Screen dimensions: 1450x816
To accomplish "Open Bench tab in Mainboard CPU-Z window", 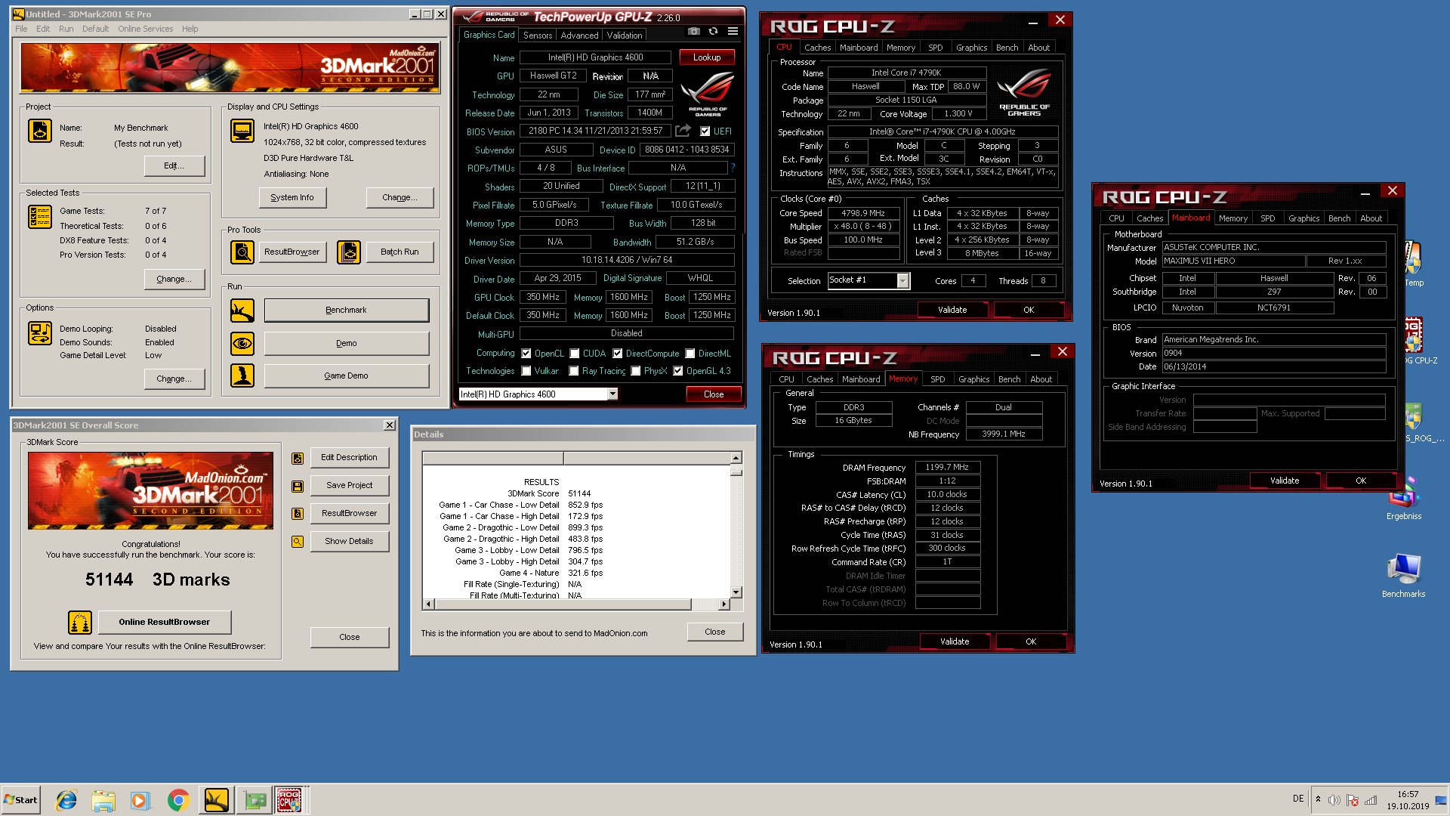I will click(1339, 218).
